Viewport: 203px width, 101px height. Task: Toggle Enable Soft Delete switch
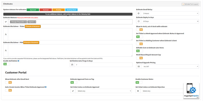7,64
